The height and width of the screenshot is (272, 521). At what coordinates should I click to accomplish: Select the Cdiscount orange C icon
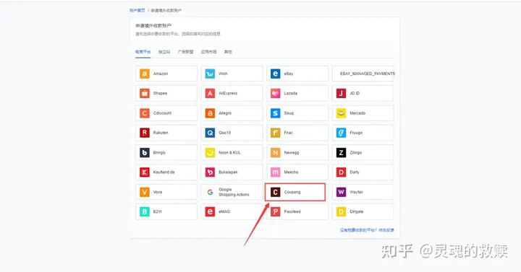click(144, 113)
